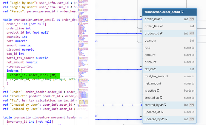Click the 'ref "Tax"' code line
Viewport: 206px width, 125px height.
pos(40,100)
